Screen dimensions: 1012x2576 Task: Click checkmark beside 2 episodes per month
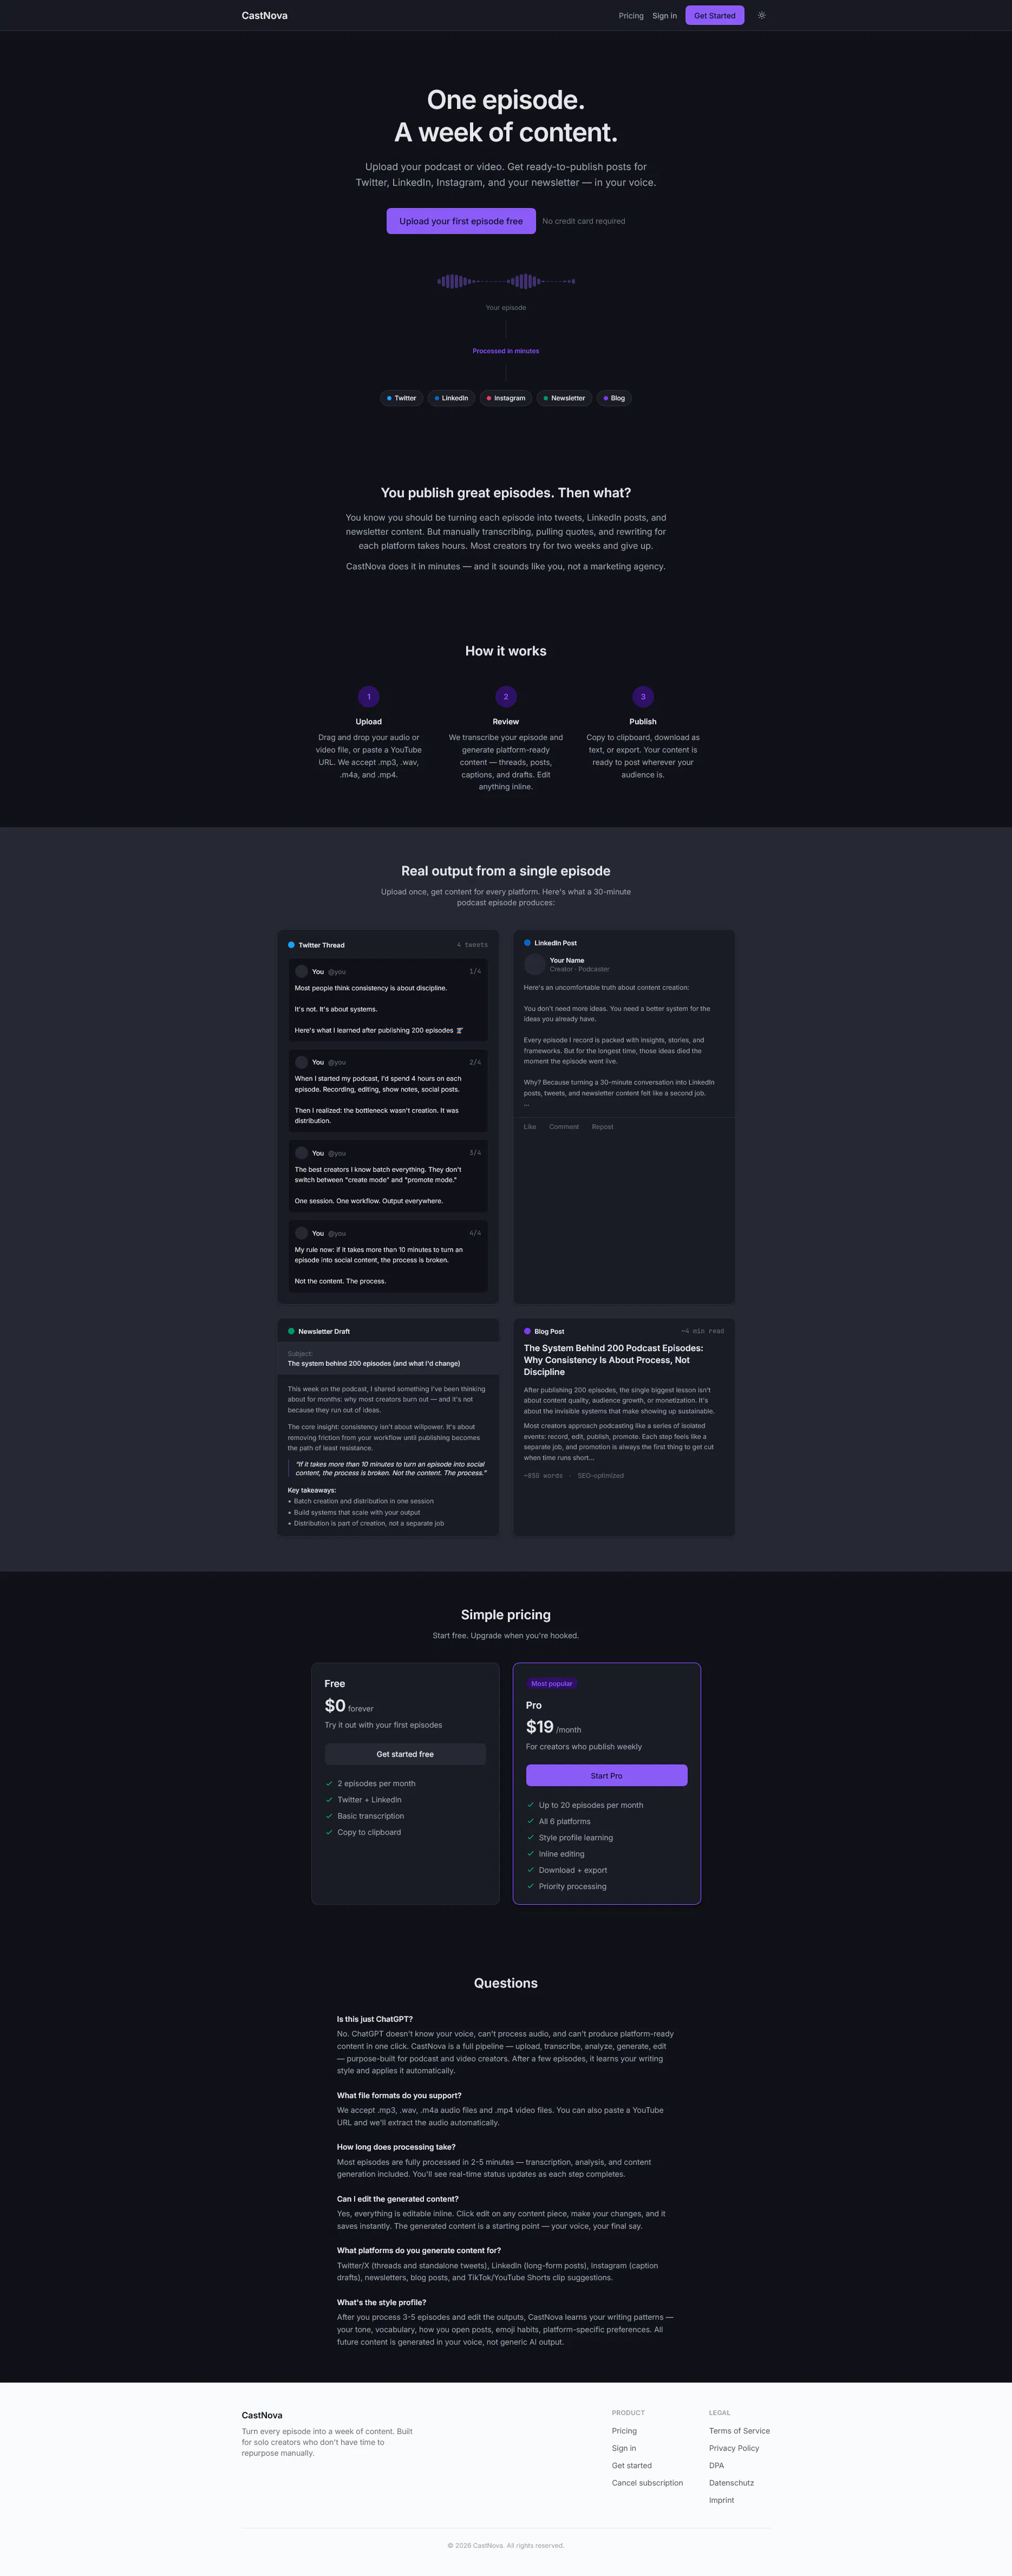[x=330, y=1783]
